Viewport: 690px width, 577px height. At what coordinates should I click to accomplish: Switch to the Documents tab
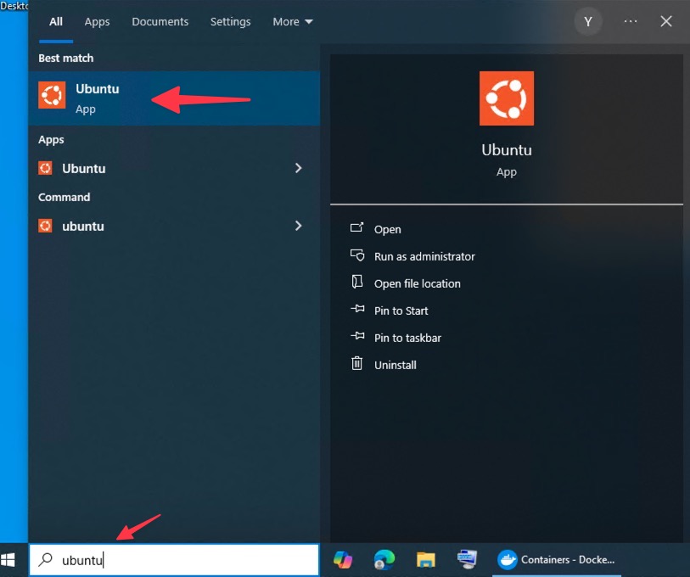(x=160, y=21)
